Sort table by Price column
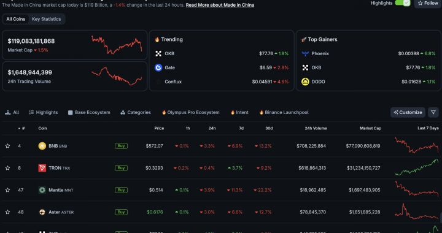Image resolution: width=442 pixels, height=233 pixels. (x=159, y=128)
